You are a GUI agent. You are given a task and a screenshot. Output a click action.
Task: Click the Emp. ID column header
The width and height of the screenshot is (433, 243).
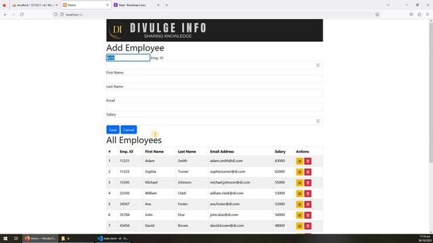[127, 151]
